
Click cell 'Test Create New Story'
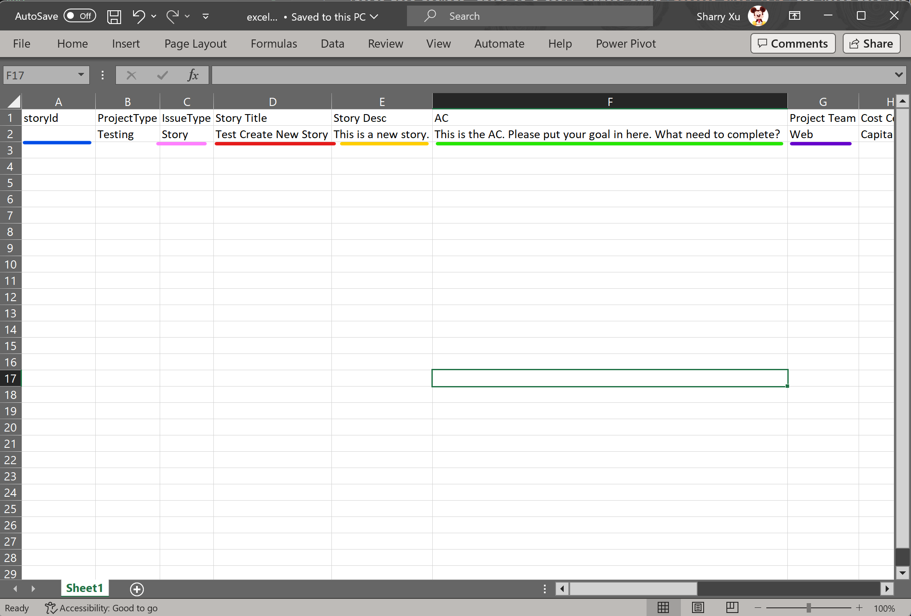273,134
